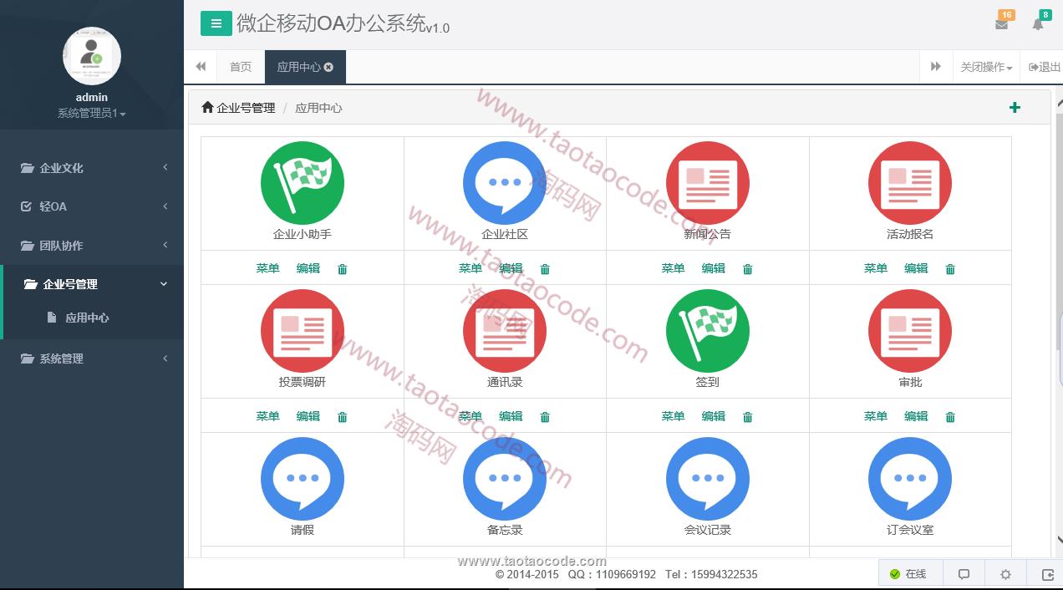The image size is (1063, 590).
Task: Switch to the 首页 tab
Action: pyautogui.click(x=241, y=67)
